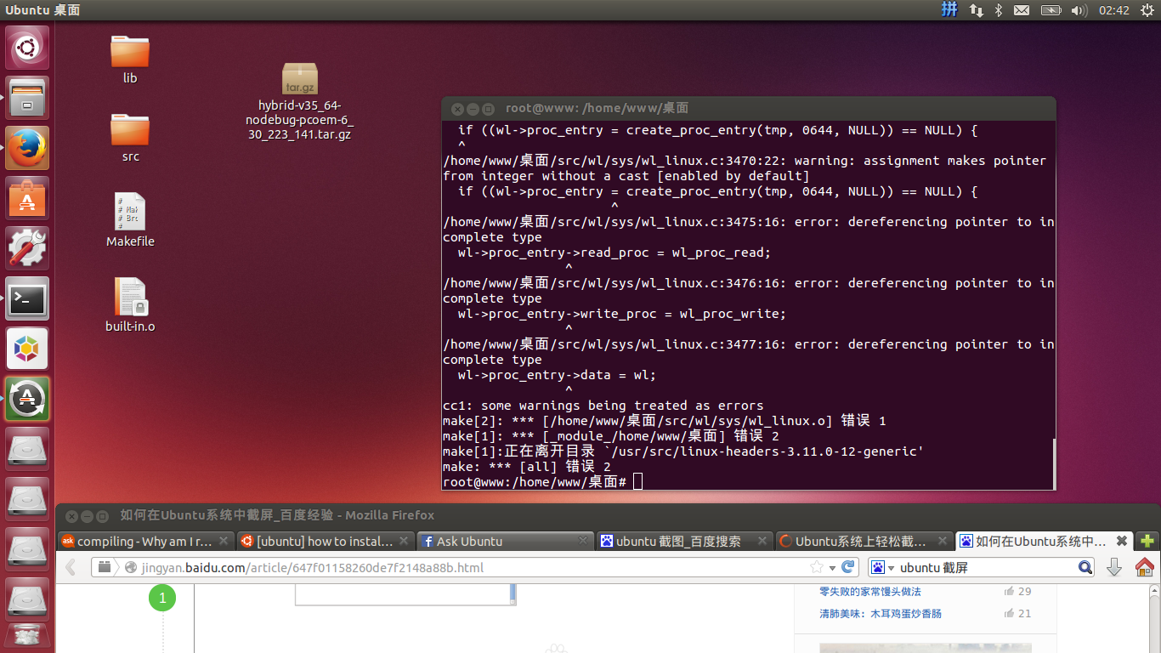Select the Makefile desktop file
Screen dimensions: 1161x653
(x=130, y=219)
